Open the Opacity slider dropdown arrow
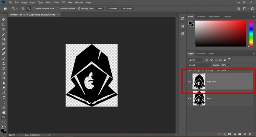256x137 pixels. pyautogui.click(x=228, y=65)
